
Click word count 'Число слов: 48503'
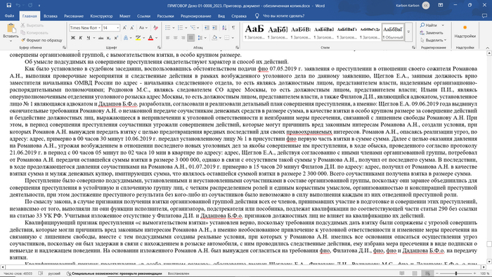[x=18, y=273]
